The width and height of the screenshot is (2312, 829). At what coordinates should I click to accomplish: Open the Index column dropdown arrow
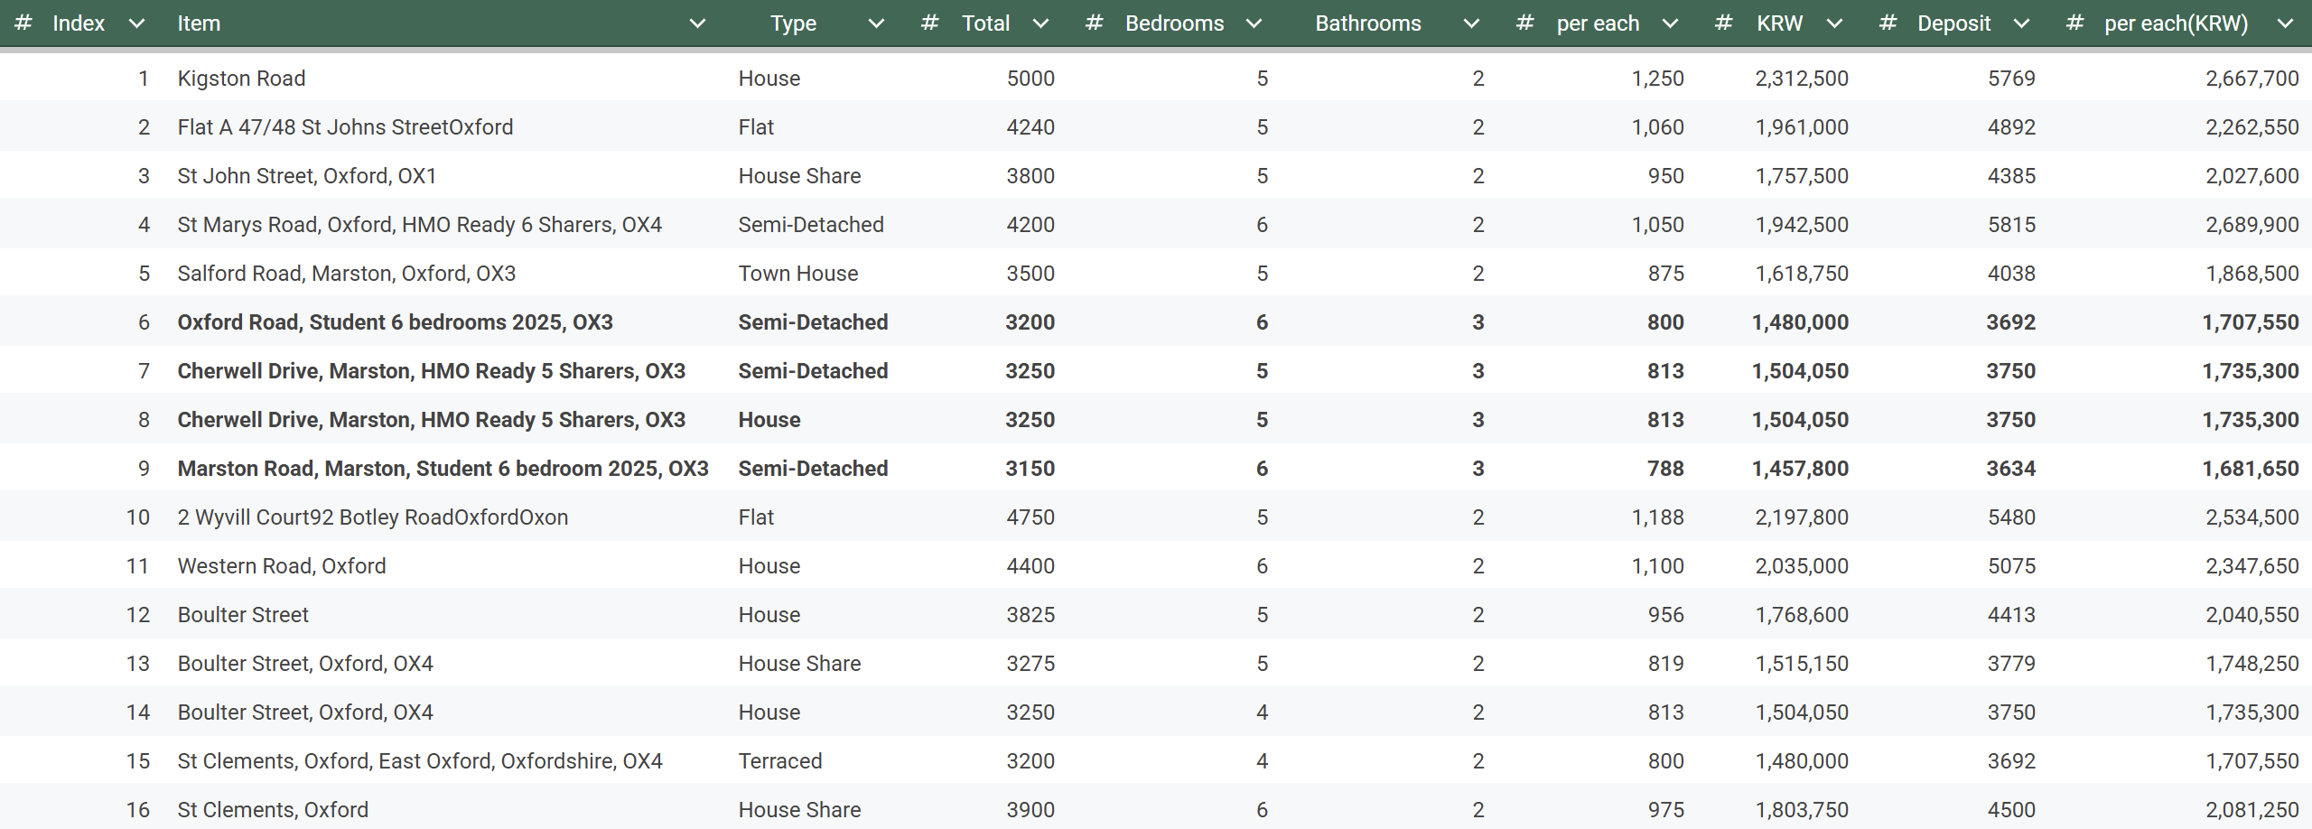pos(137,23)
